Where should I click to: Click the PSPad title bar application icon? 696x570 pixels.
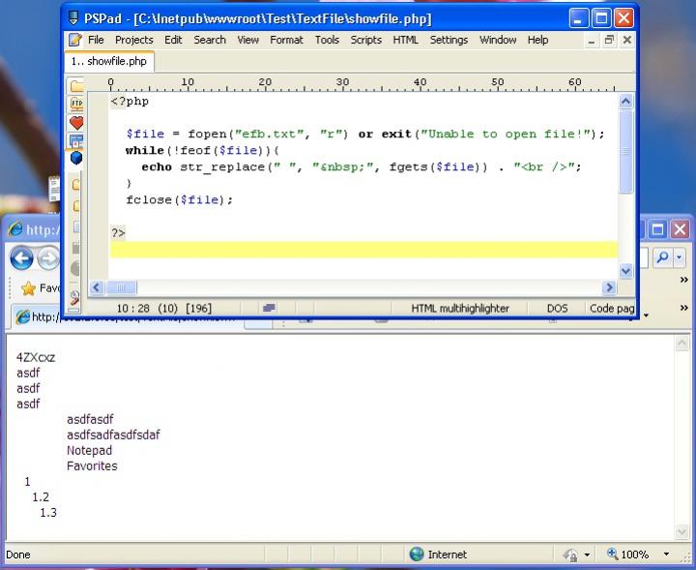click(72, 18)
